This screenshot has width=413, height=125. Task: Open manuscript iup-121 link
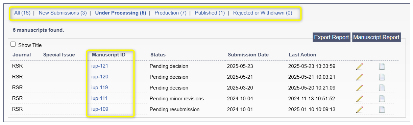(100, 66)
